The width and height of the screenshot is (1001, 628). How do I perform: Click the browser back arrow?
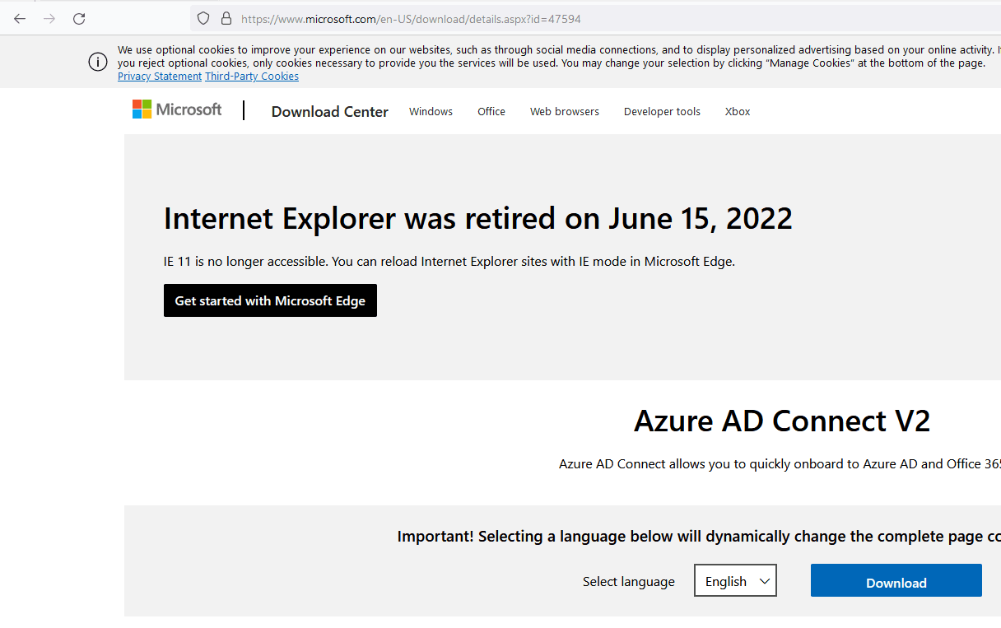pos(20,18)
